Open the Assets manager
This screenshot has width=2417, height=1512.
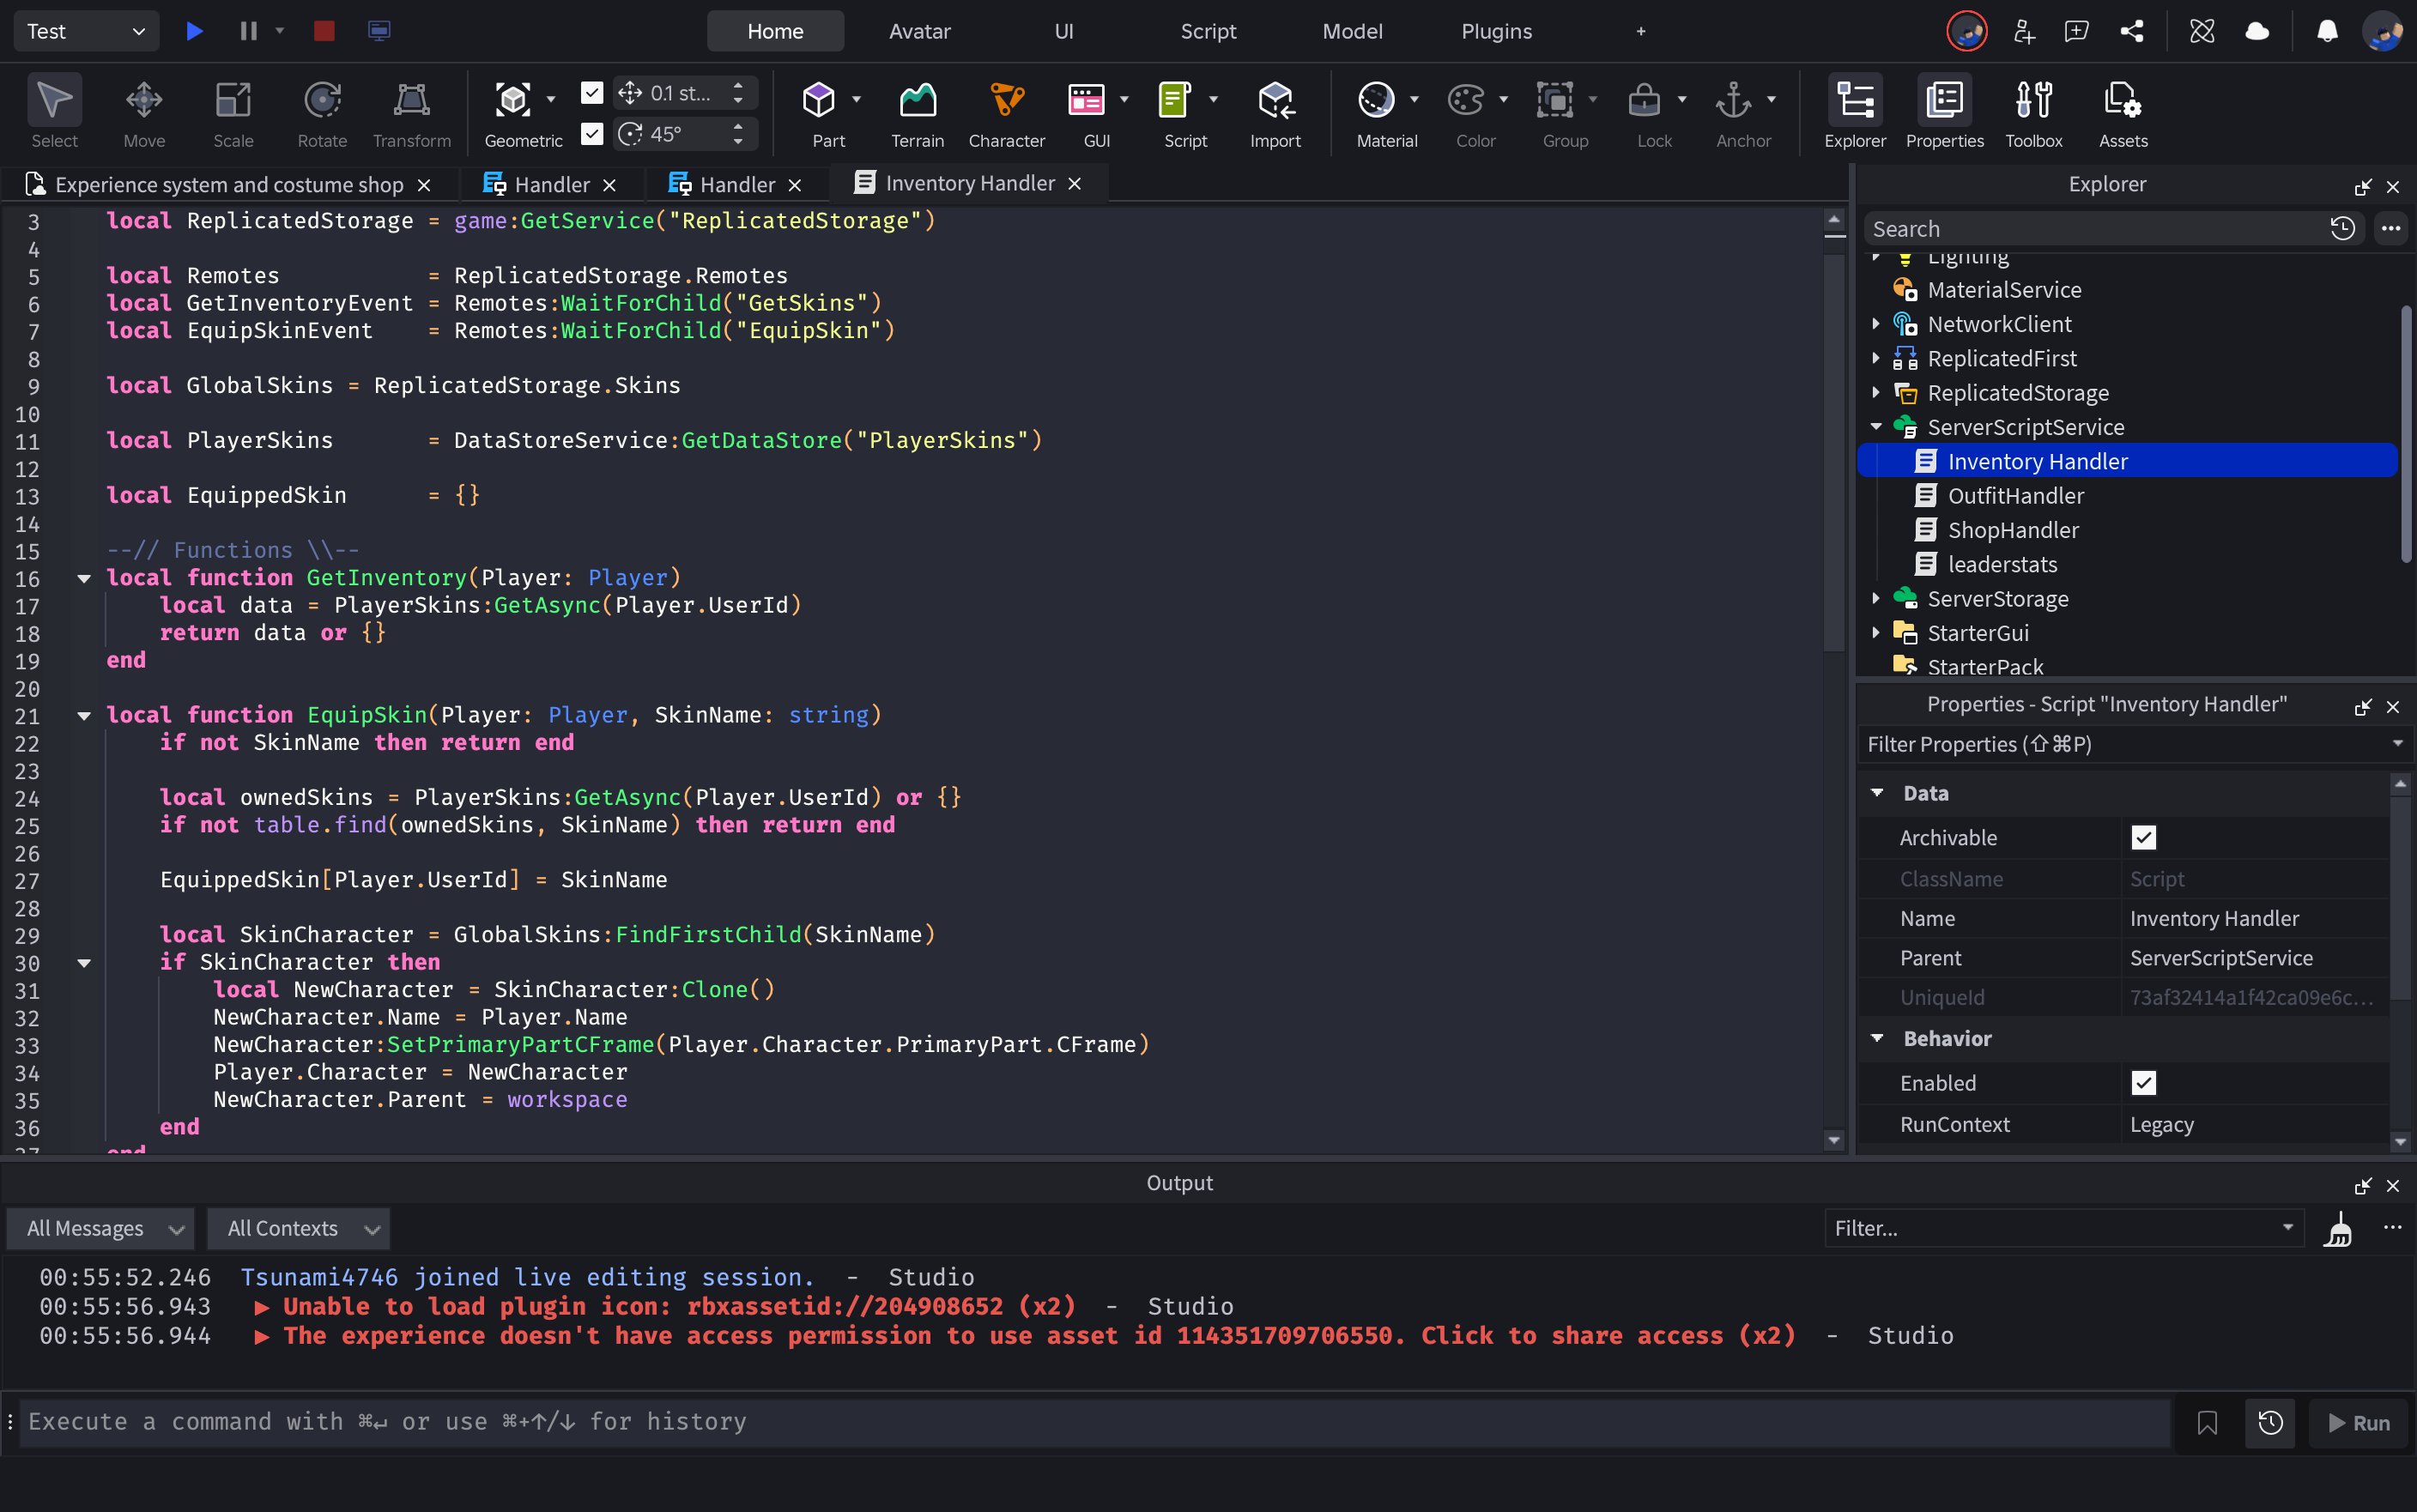(x=2122, y=111)
